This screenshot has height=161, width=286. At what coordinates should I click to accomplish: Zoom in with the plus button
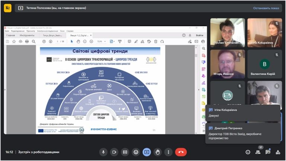coord(91,42)
